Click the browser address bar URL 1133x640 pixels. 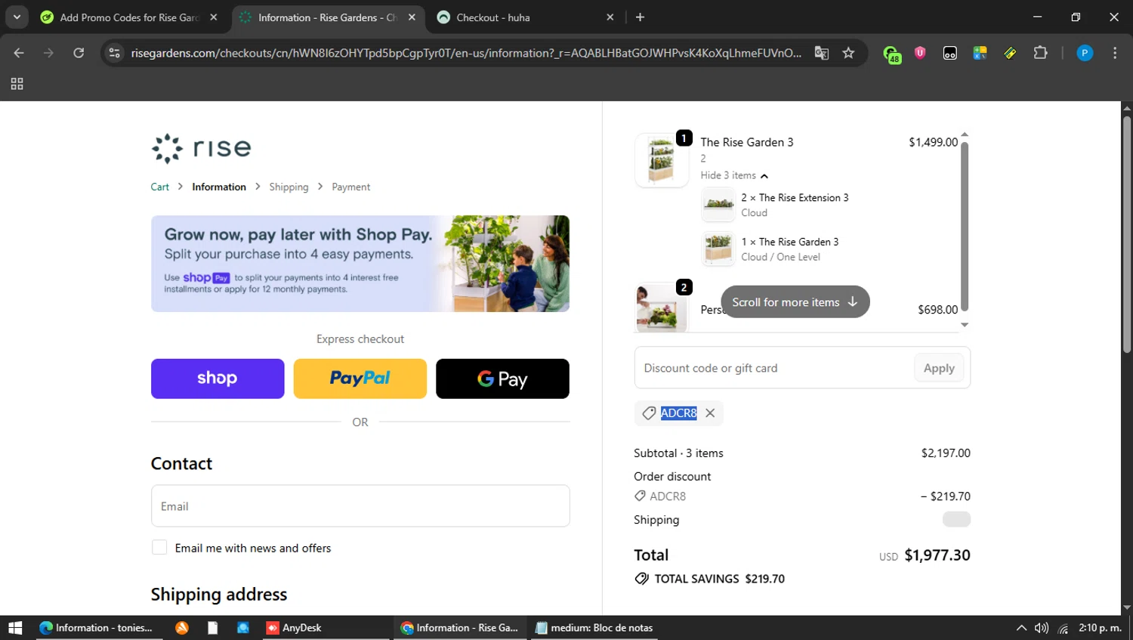click(466, 53)
